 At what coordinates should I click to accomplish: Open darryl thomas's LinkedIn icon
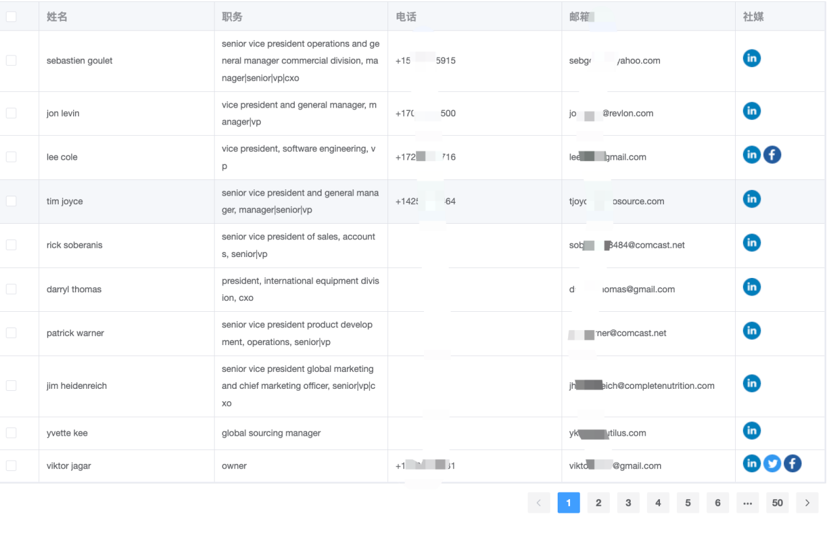pos(751,286)
